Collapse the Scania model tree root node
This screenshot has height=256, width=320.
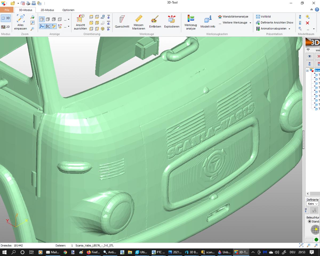pyautogui.click(x=307, y=71)
